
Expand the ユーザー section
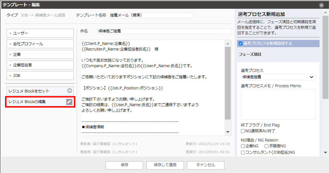click(40, 33)
